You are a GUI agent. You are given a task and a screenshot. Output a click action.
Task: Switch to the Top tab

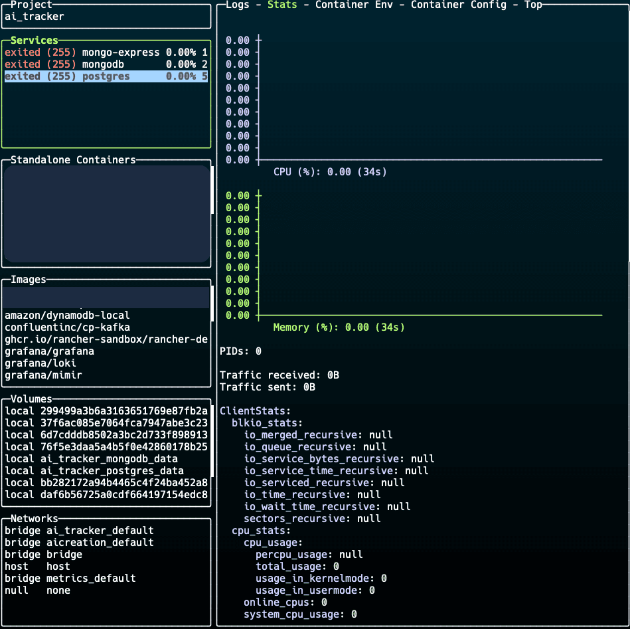533,5
